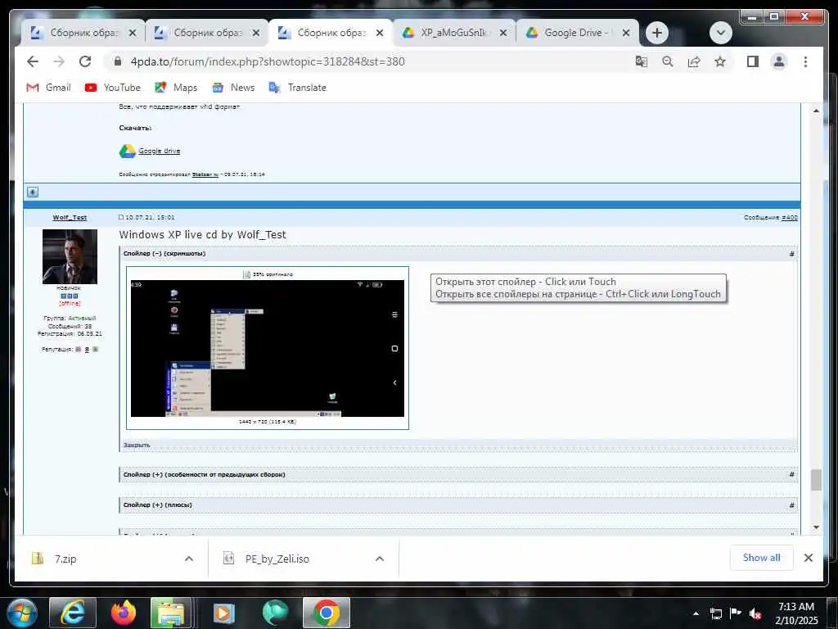Open the tab search dropdown
The image size is (838, 629).
(720, 33)
